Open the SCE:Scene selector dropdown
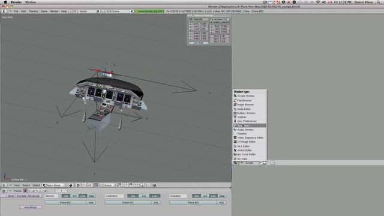The width and height of the screenshot is (384, 216). pyautogui.click(x=104, y=11)
